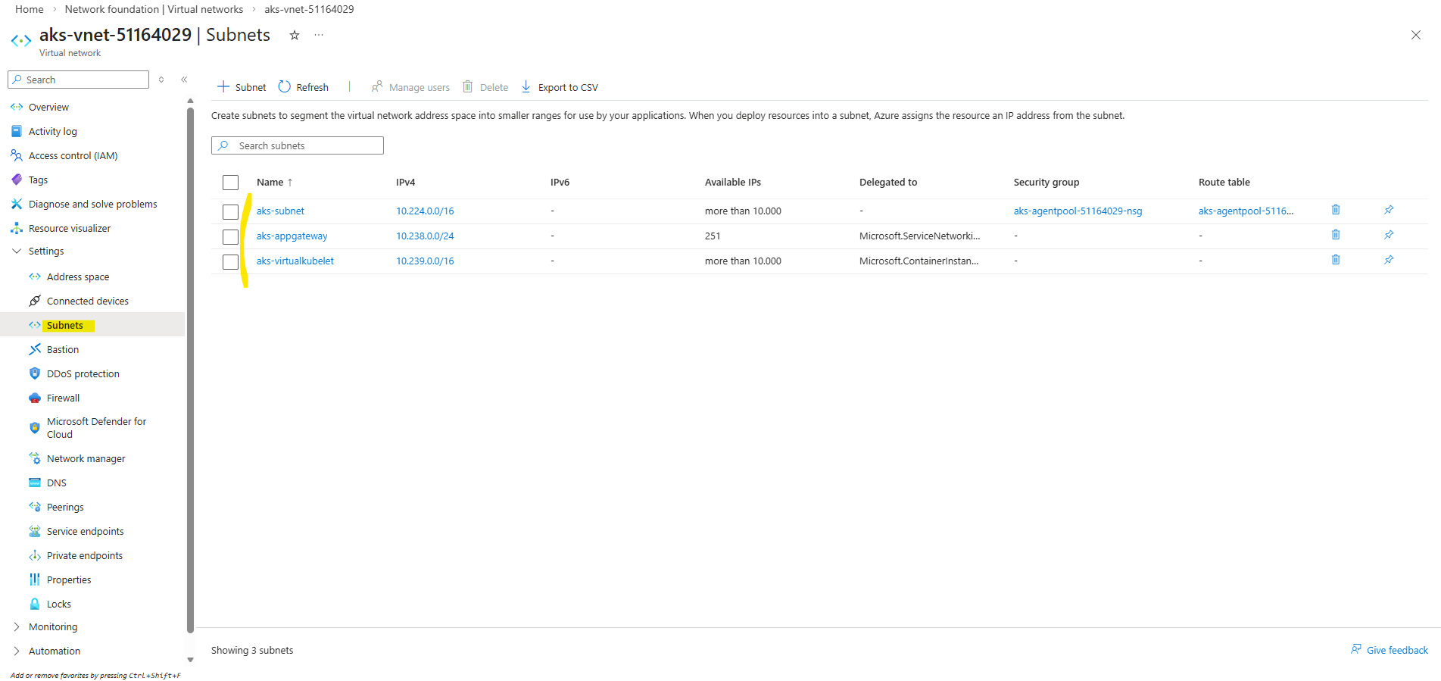This screenshot has width=1441, height=681.
Task: Go to Address space menu item
Action: [77, 277]
